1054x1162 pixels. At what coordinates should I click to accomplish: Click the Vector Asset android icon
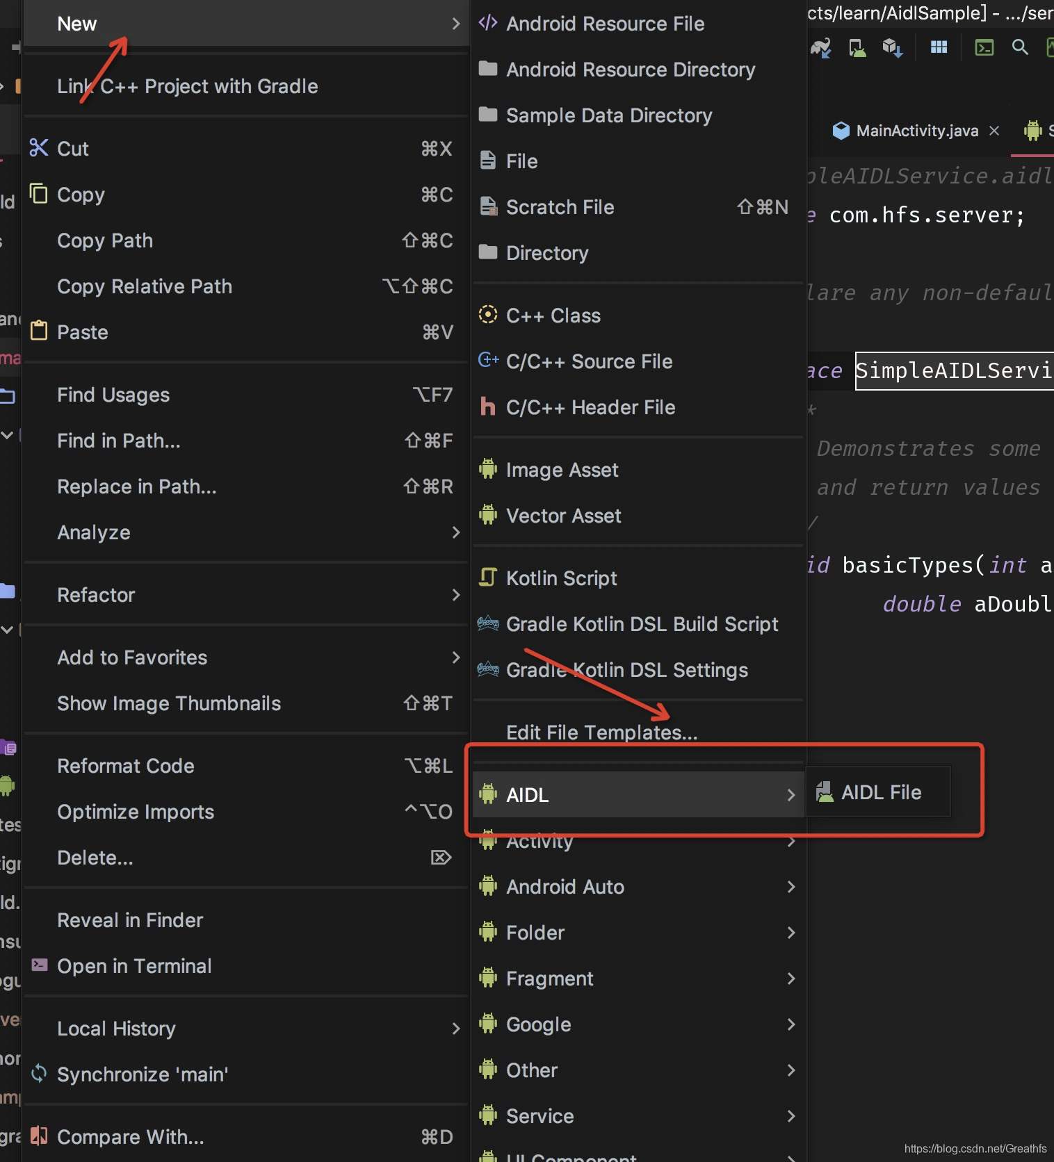point(488,515)
